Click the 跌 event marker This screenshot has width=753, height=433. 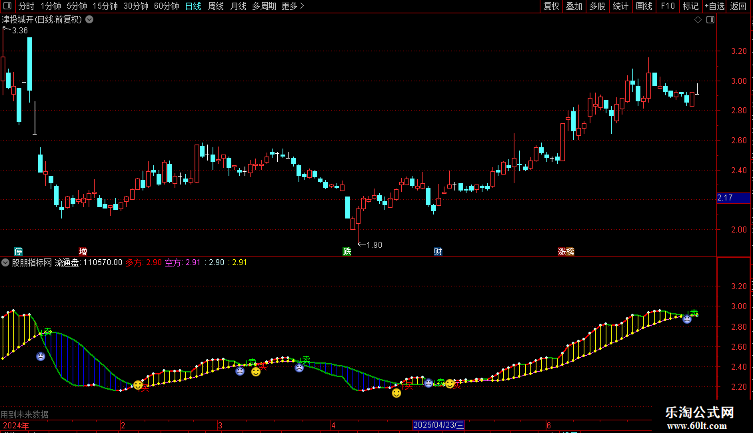coord(347,252)
